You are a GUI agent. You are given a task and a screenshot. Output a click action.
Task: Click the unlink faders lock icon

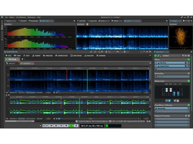click(178, 101)
